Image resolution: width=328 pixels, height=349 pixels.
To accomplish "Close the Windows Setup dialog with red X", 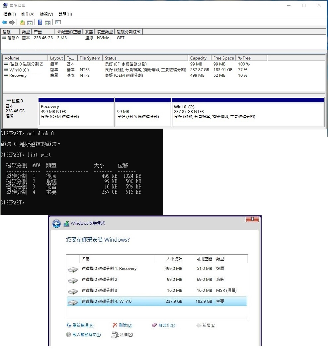I will 252,219.
